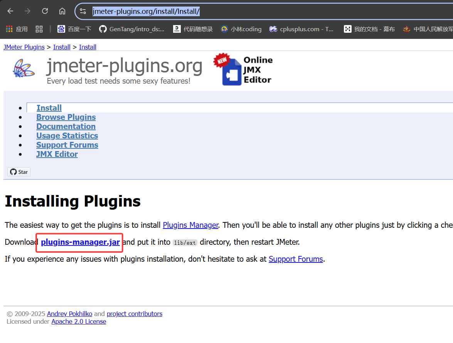Open the Support Forums menu item
Image resolution: width=453 pixels, height=343 pixels.
click(67, 145)
